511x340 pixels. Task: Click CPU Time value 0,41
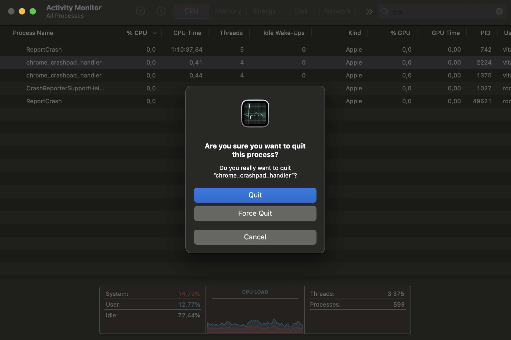[196, 62]
